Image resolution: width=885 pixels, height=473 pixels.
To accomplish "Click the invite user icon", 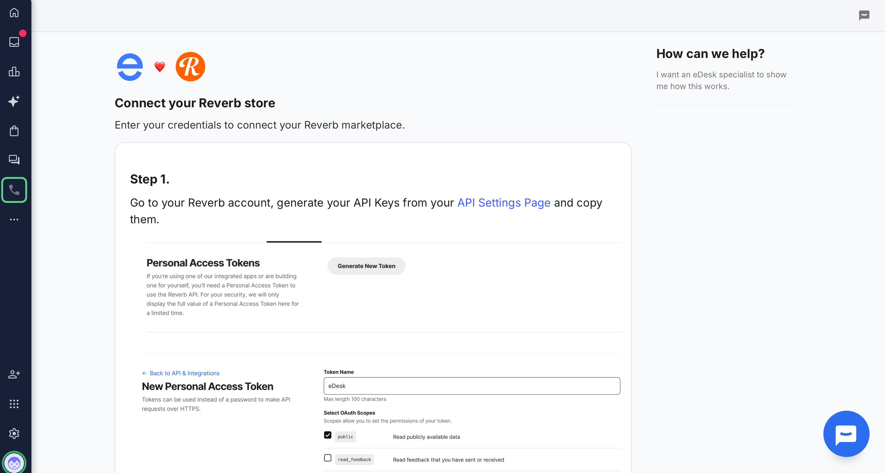I will (x=14, y=374).
